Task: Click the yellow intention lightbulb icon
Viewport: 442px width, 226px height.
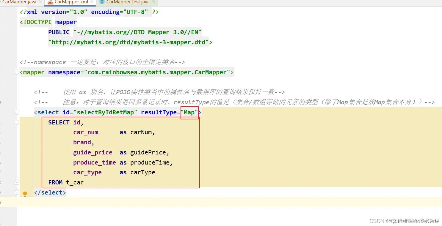Action: coord(25,194)
